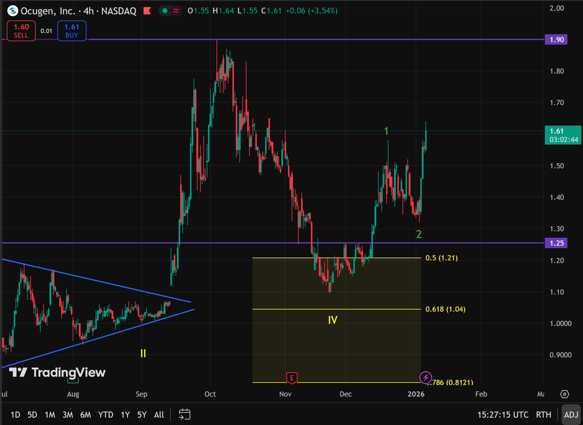Select the 3M time range

(x=68, y=415)
